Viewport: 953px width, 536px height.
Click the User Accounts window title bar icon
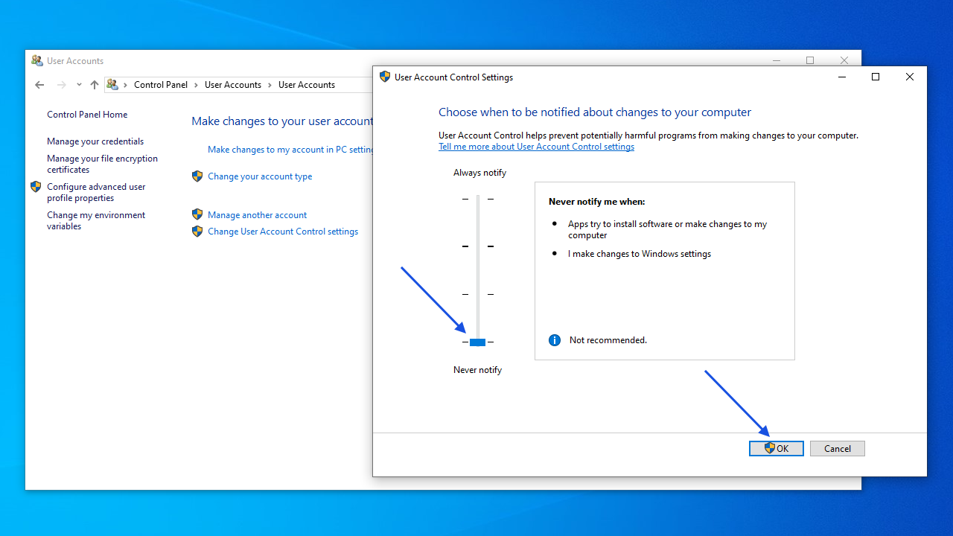tap(37, 61)
